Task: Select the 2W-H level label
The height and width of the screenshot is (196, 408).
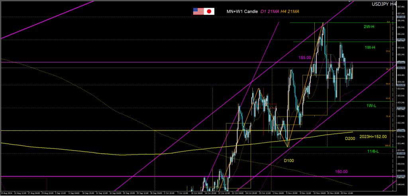Action: coord(369,27)
